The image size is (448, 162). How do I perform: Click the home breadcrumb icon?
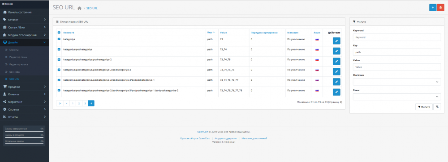[x=79, y=8]
